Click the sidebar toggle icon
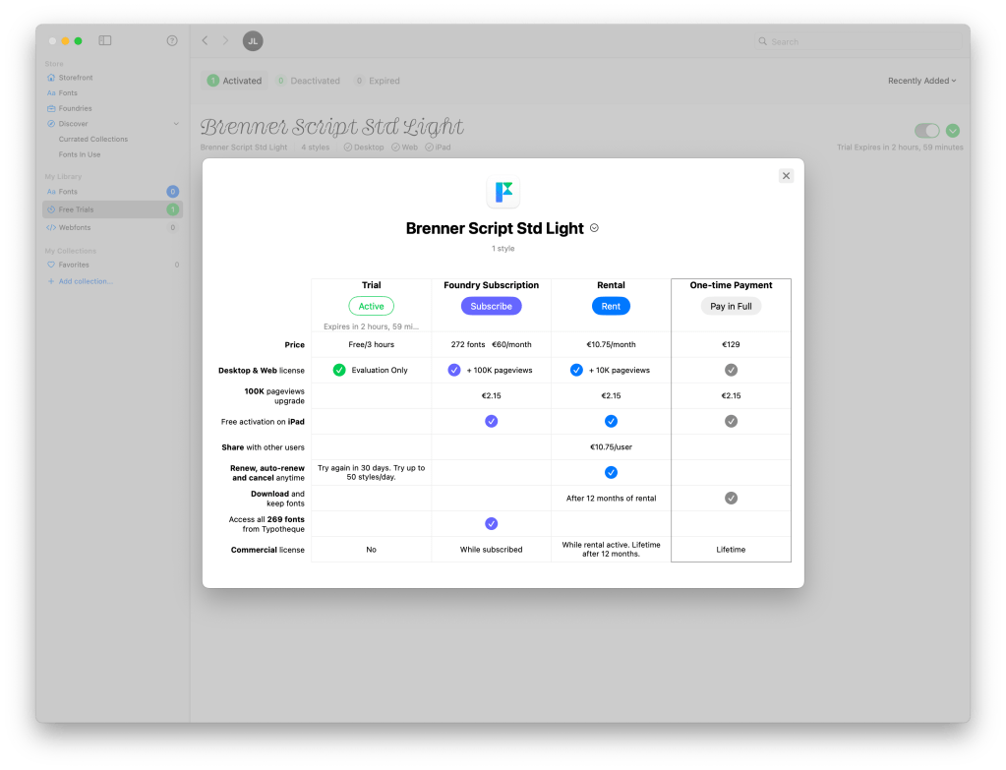The height and width of the screenshot is (770, 1006). click(105, 41)
